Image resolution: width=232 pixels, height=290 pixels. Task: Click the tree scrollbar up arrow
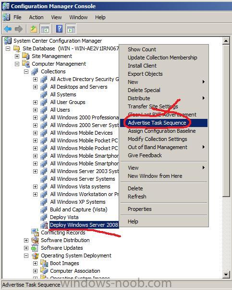pos(226,41)
